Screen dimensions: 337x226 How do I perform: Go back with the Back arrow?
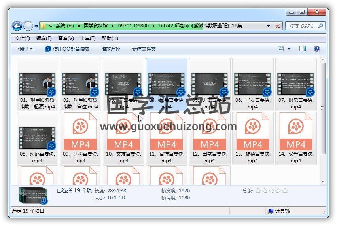[x=17, y=26]
